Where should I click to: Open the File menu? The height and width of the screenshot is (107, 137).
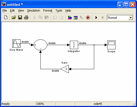[x=5, y=10]
